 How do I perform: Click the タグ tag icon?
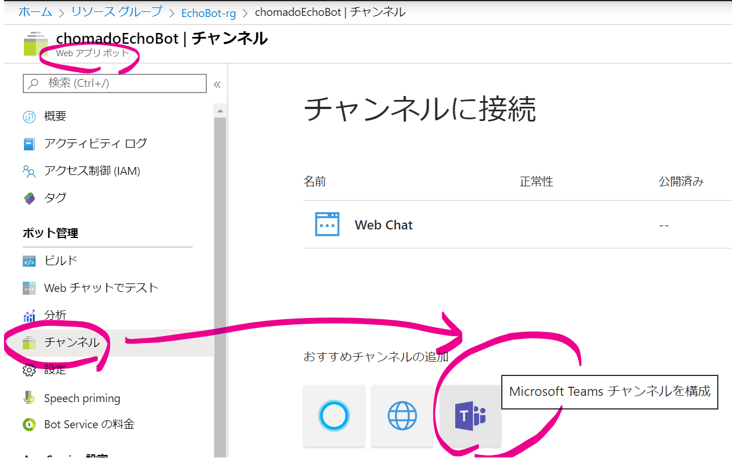coord(29,198)
